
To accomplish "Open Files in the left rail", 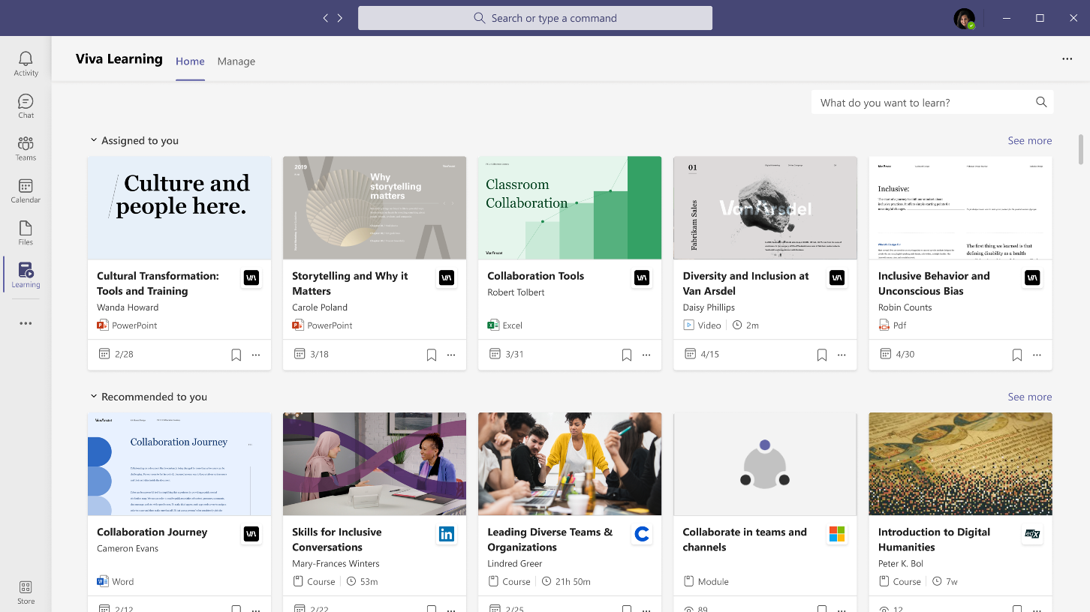I will (x=26, y=233).
